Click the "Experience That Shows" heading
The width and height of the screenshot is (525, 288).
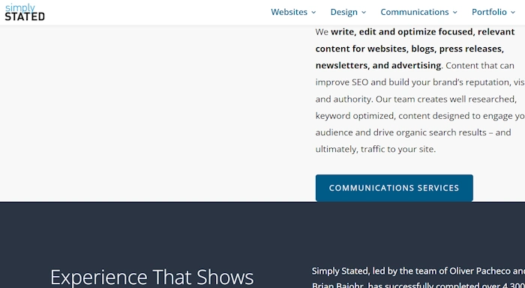[x=152, y=277]
